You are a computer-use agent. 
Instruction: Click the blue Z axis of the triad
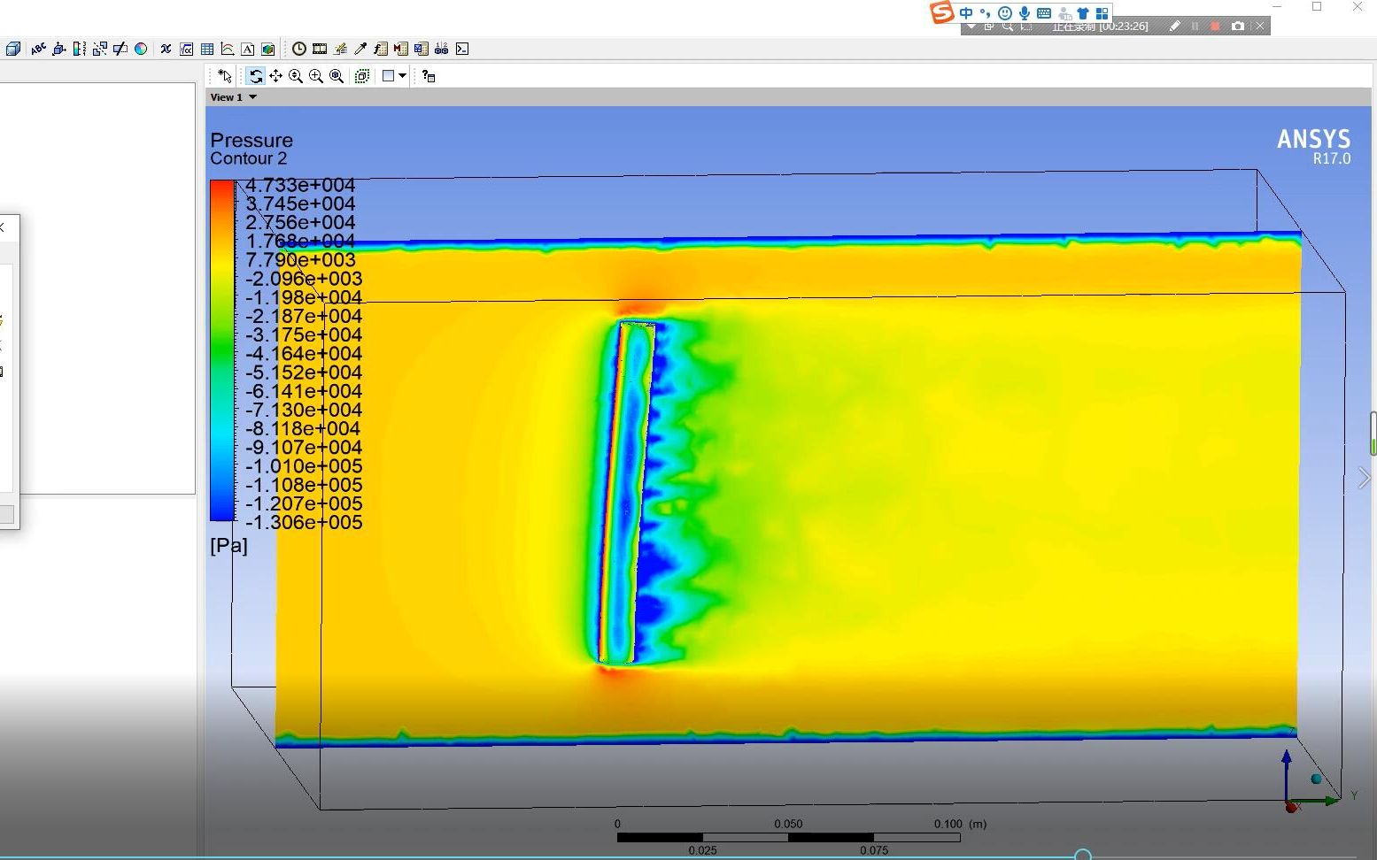pos(1287,775)
